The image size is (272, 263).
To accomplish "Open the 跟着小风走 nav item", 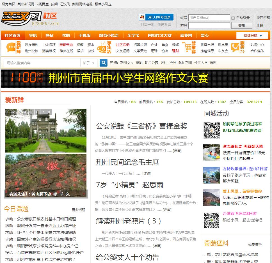I will point(109,35).
